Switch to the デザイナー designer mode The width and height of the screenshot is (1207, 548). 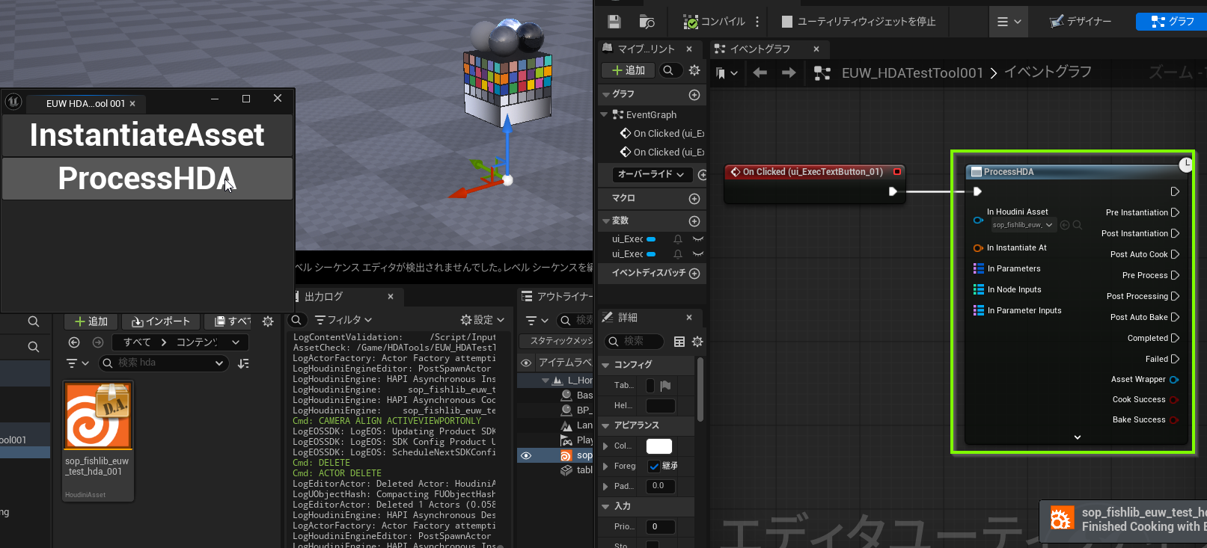coord(1080,22)
